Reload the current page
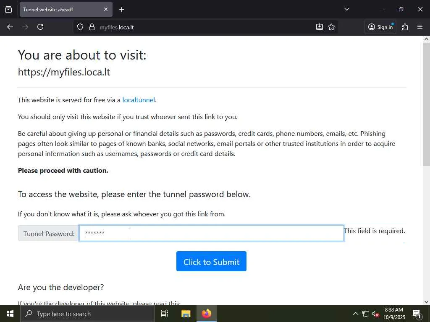The width and height of the screenshot is (430, 322). pyautogui.click(x=40, y=27)
